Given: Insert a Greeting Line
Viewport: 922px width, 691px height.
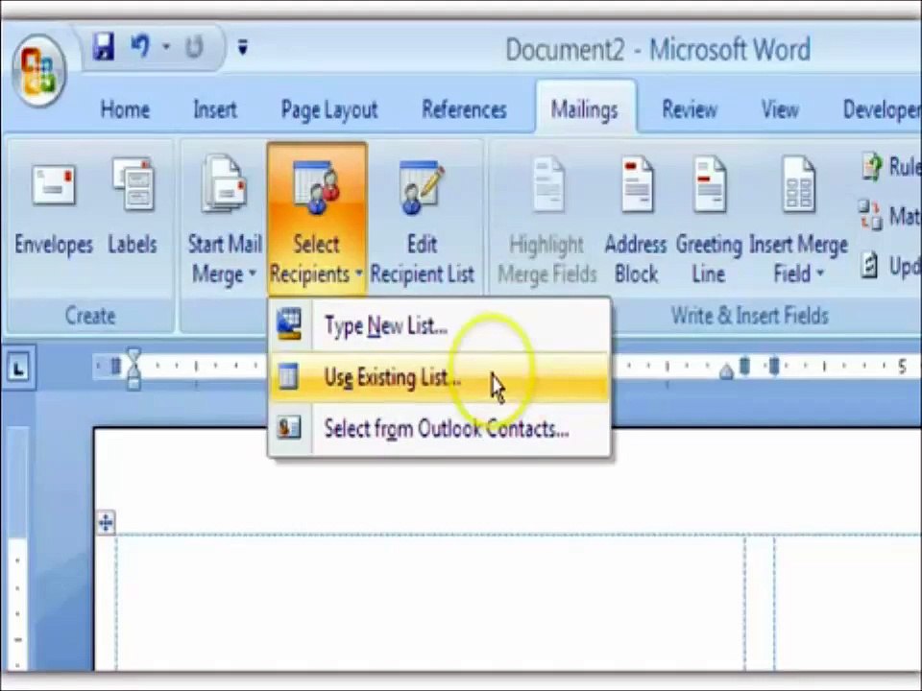Looking at the screenshot, I should pos(709,221).
